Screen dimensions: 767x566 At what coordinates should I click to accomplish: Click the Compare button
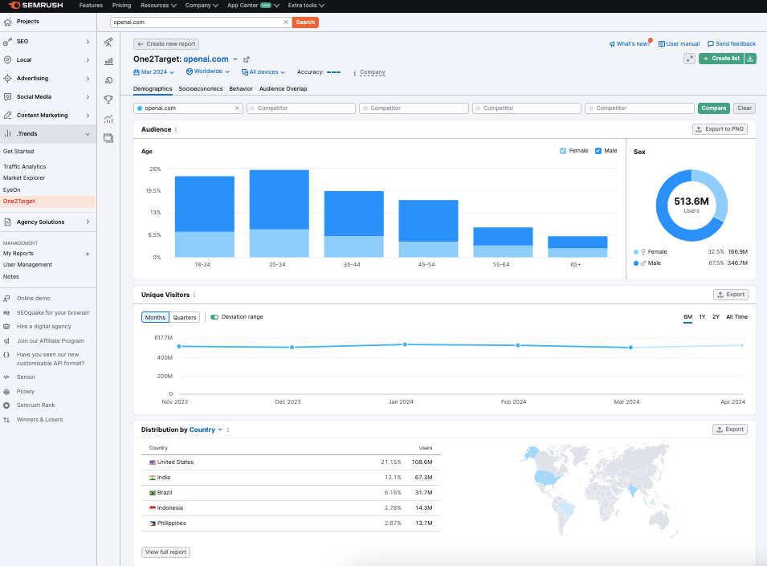(x=714, y=108)
